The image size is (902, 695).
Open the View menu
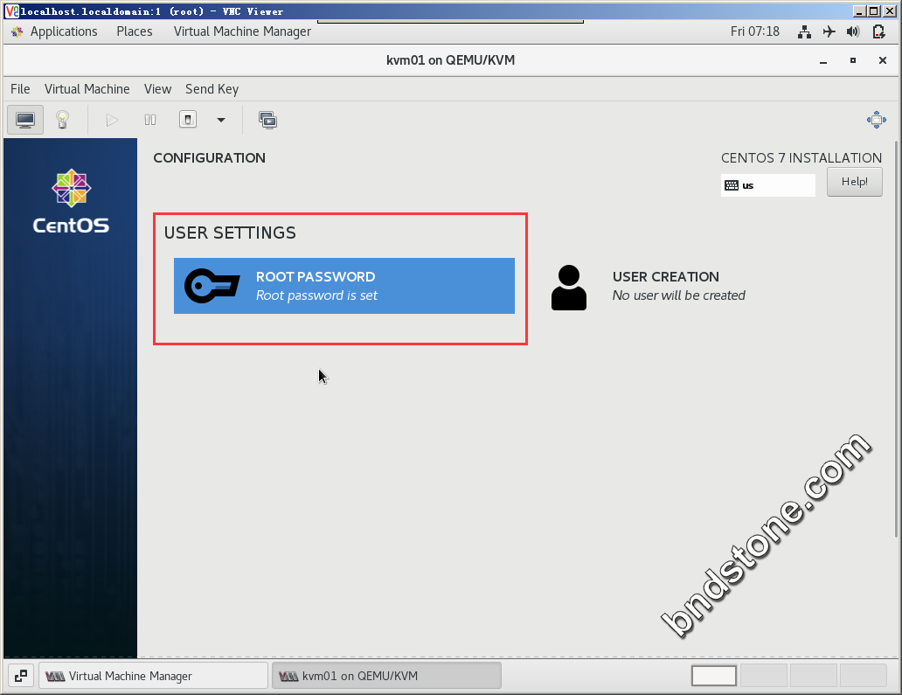tap(157, 89)
